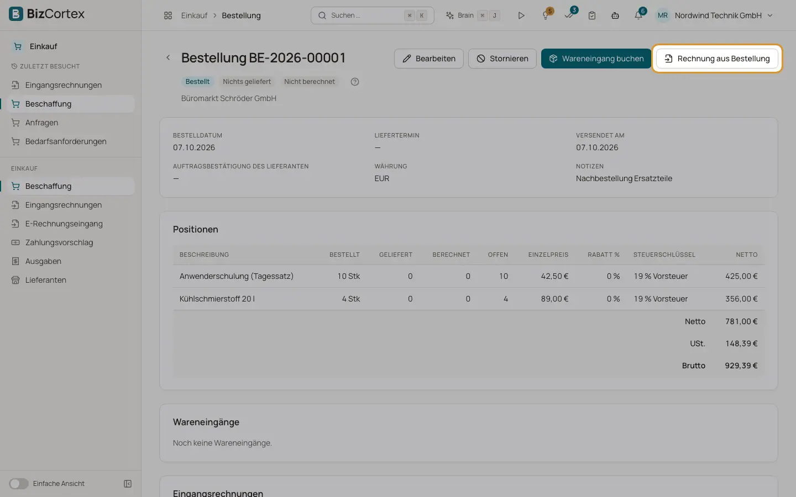The image size is (796, 497).
Task: Click Wareneingang buchen button
Action: pos(596,59)
